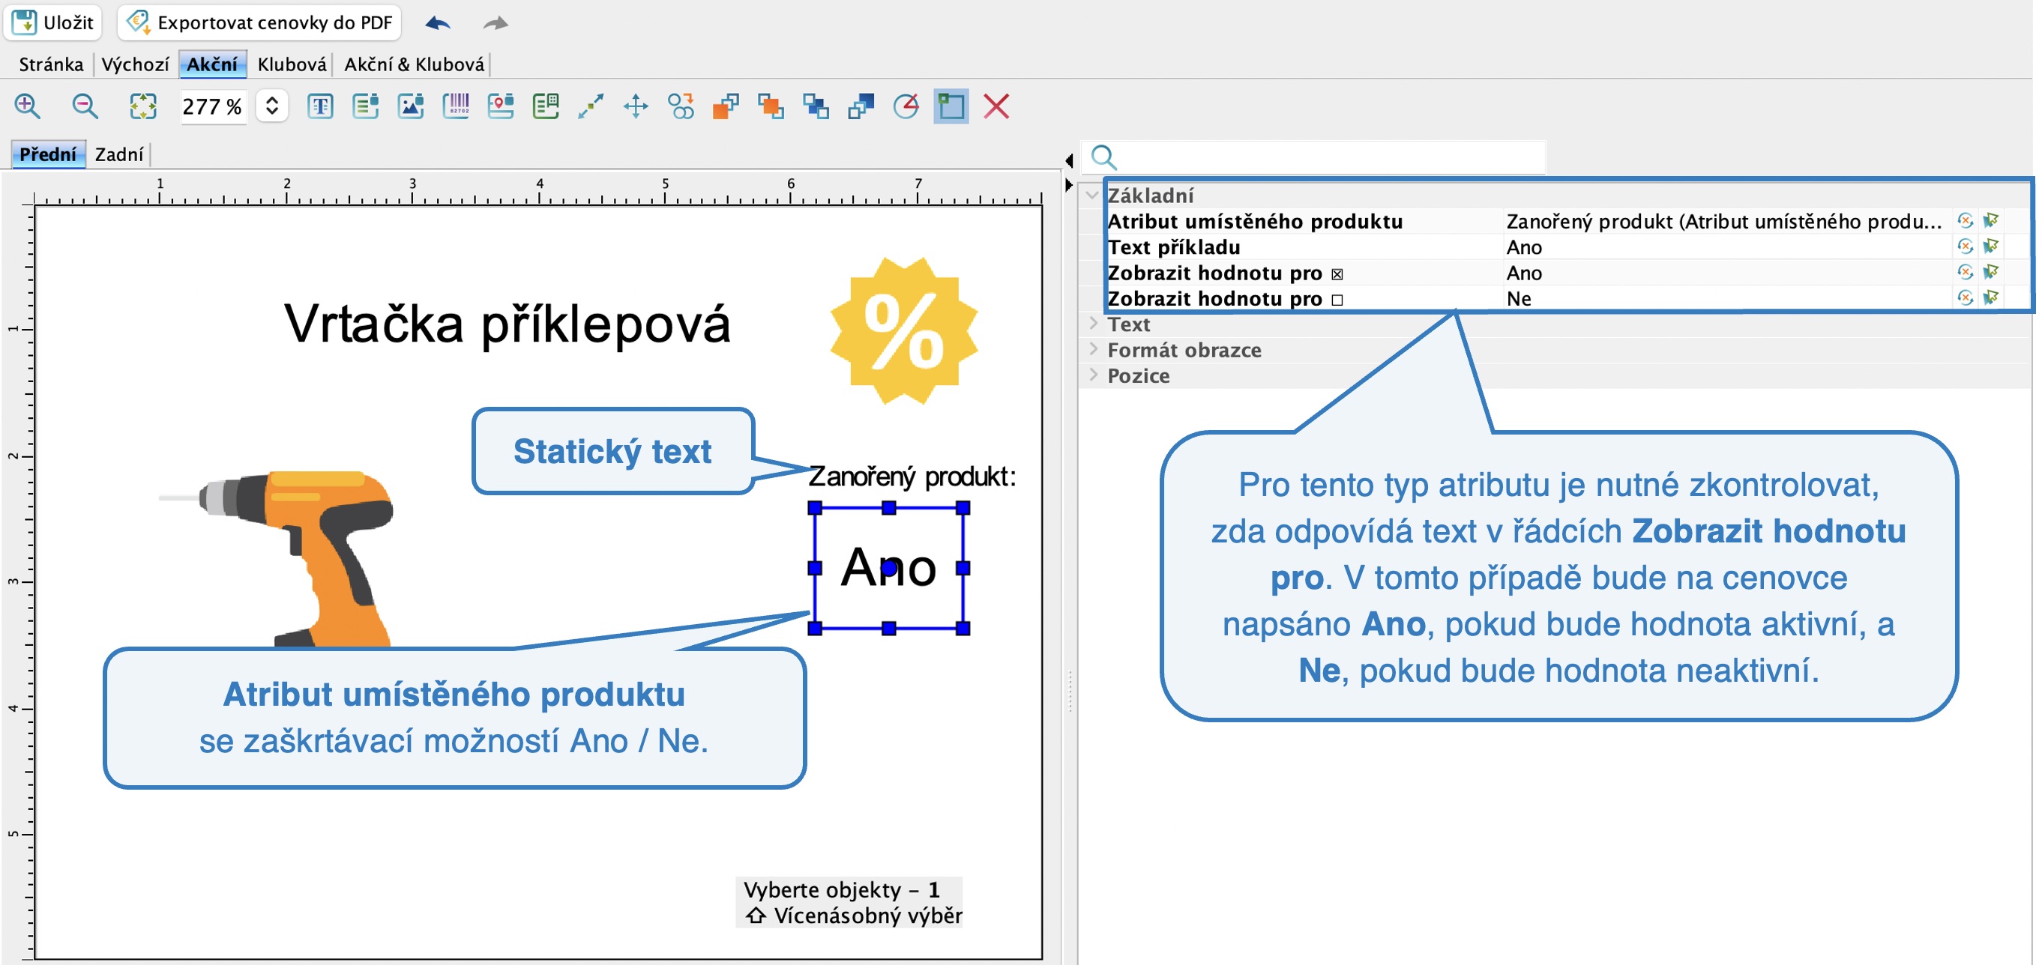
Task: Click the Atribut umístěného produktu property label
Action: coord(1255,221)
